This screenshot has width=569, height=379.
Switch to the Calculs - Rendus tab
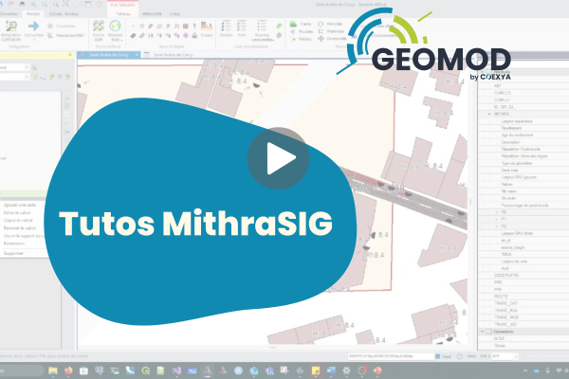[64, 14]
